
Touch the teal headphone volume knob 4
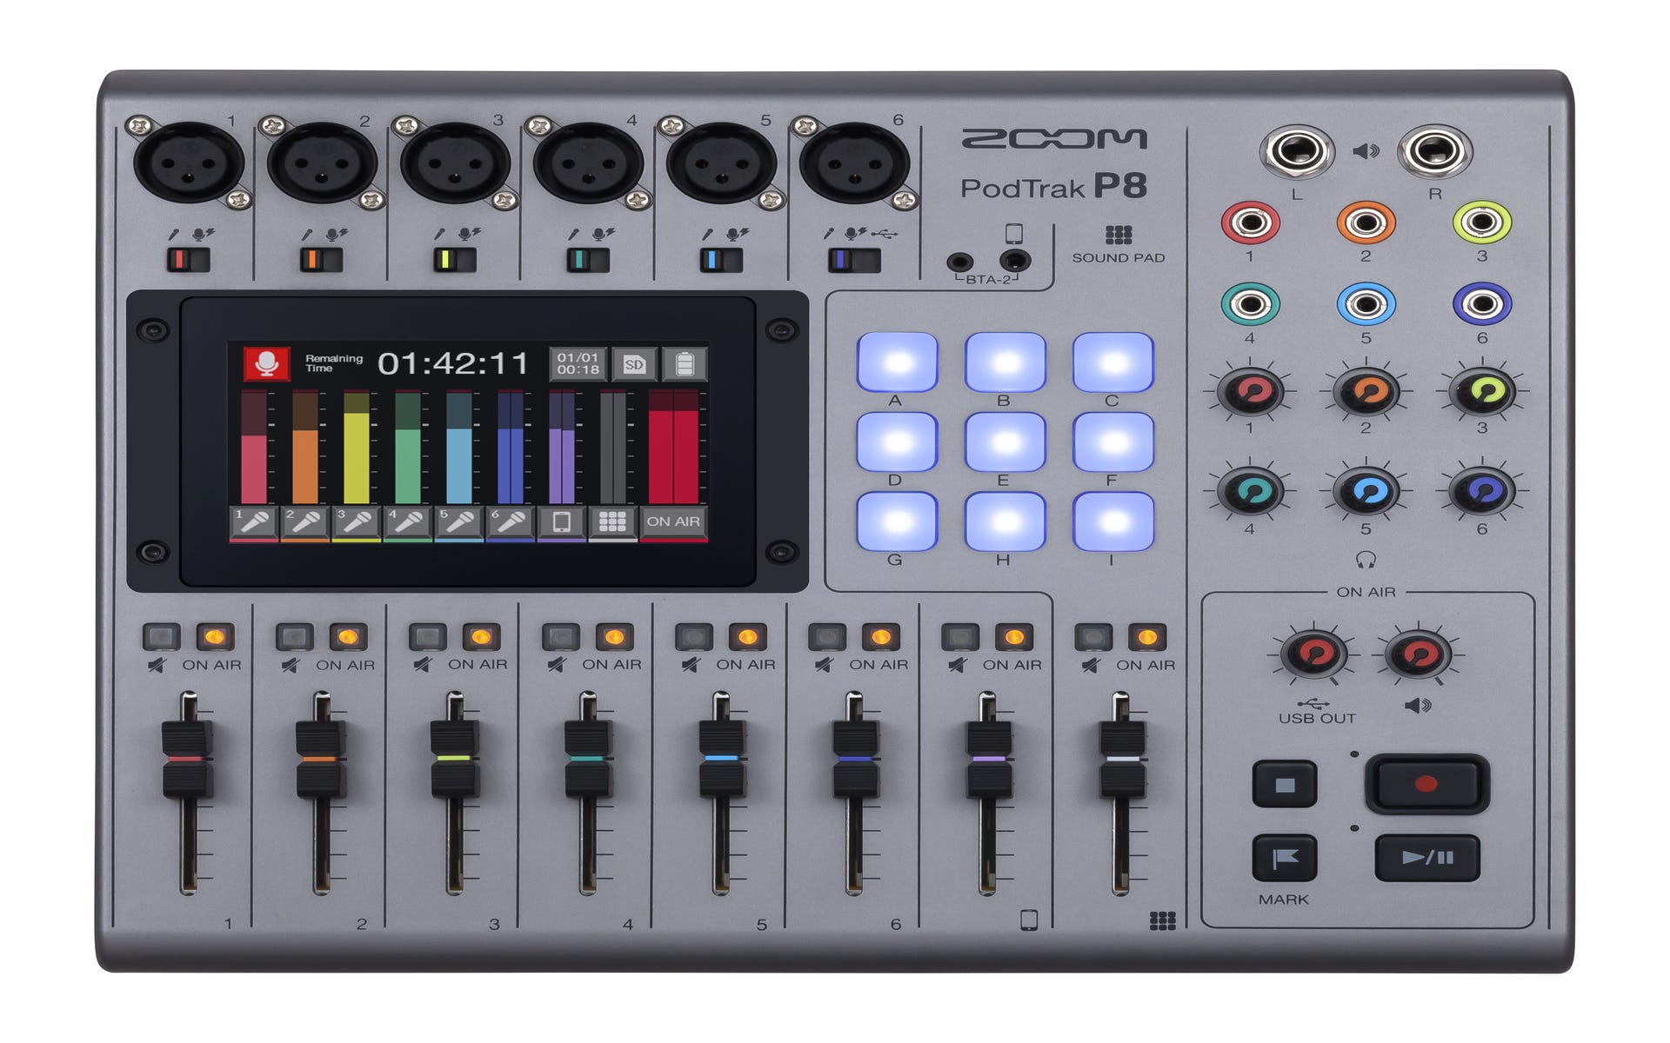[x=1250, y=491]
